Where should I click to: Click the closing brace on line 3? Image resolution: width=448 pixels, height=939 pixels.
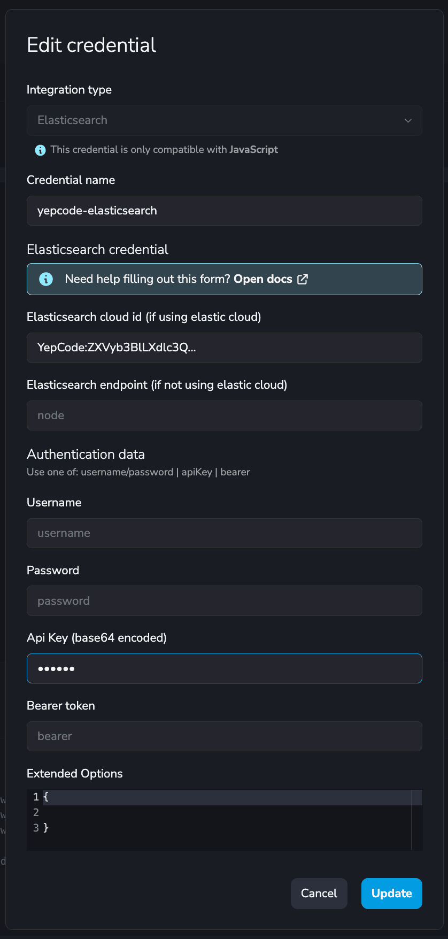(x=46, y=828)
